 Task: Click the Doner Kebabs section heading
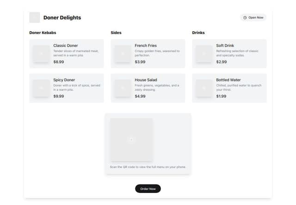click(43, 33)
